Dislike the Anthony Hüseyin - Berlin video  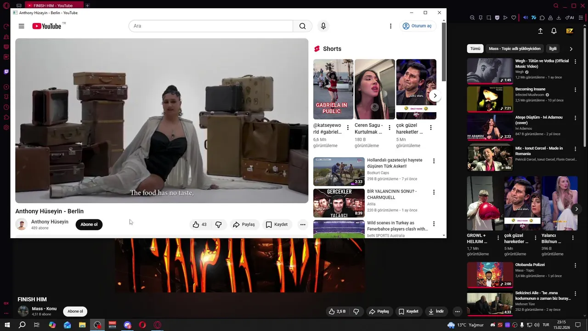coord(219,224)
